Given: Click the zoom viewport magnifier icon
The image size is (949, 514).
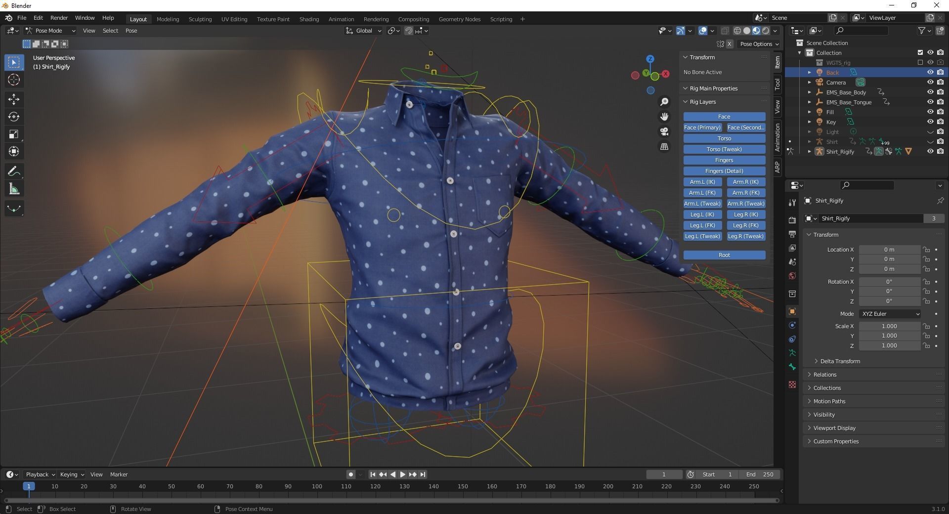Looking at the screenshot, I should pos(664,102).
